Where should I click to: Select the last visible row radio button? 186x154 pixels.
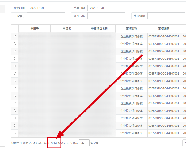click(x=15, y=133)
